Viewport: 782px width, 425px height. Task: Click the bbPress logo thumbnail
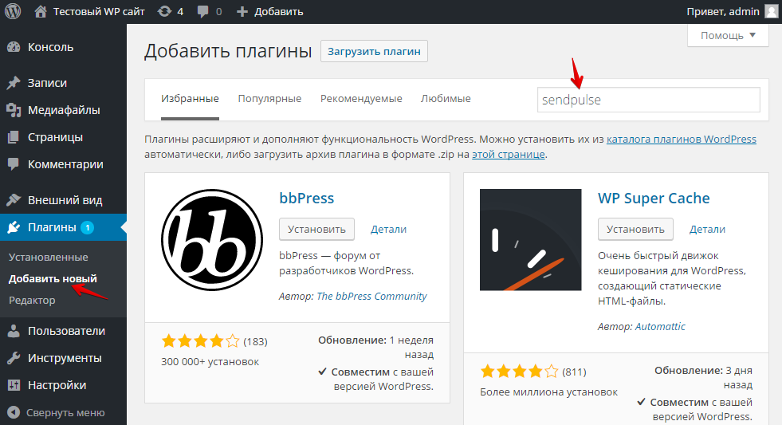tap(212, 240)
